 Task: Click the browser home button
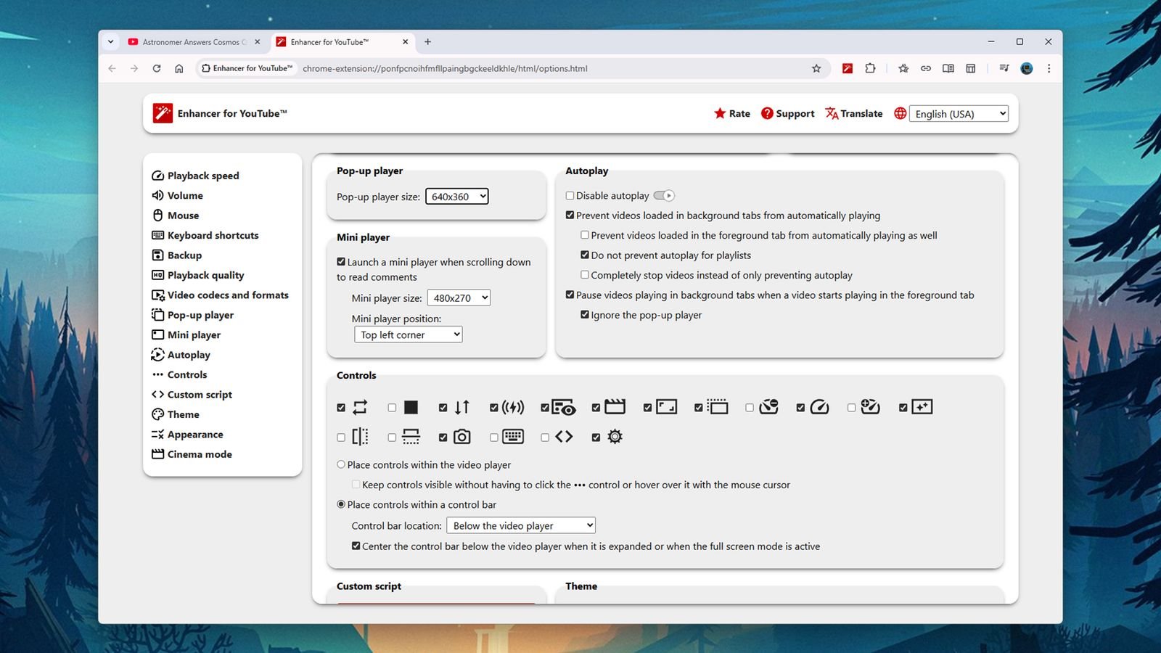[179, 68]
